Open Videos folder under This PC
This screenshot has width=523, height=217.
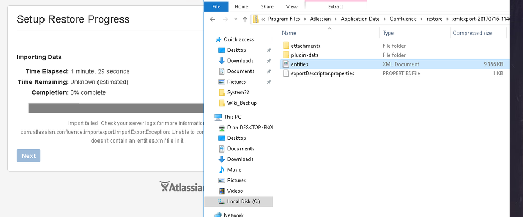(235, 191)
